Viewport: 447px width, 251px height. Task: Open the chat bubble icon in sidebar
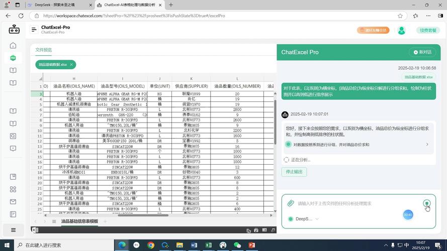13,149
